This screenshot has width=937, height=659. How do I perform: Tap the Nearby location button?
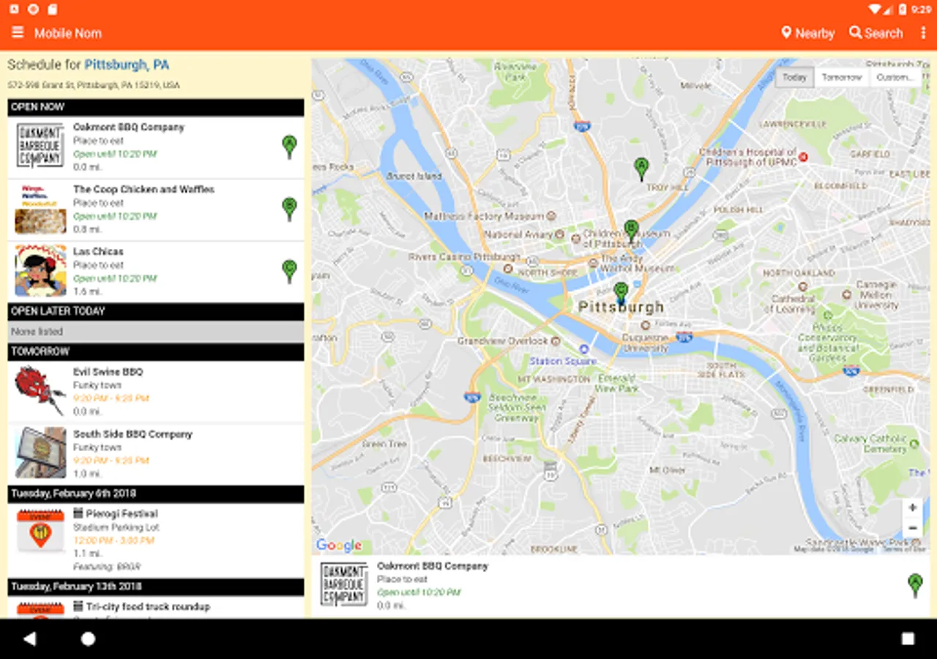[808, 33]
